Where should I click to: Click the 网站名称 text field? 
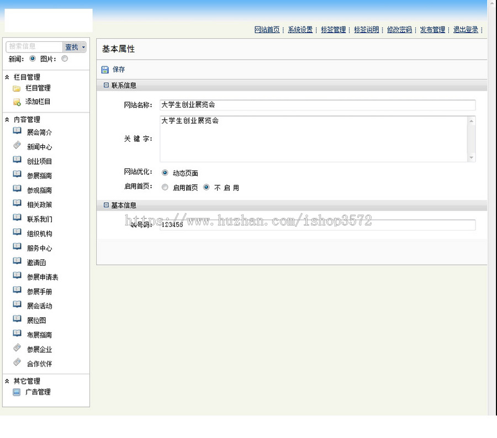point(318,105)
